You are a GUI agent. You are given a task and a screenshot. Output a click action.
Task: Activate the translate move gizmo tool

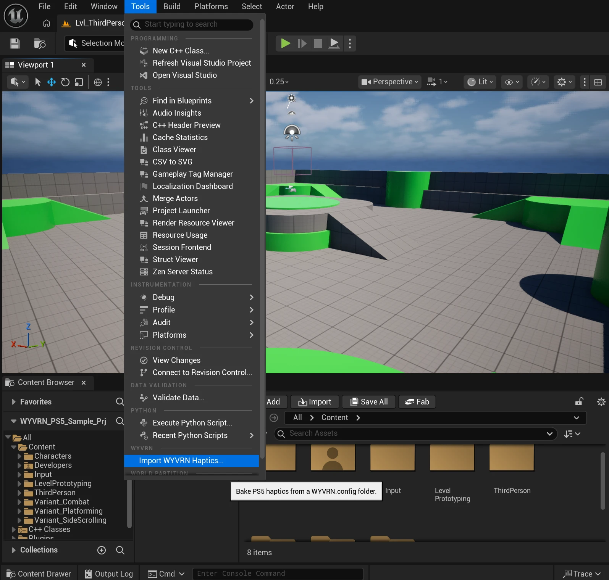(52, 82)
